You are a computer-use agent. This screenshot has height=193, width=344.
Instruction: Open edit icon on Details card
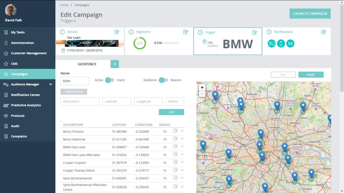[x=117, y=32]
